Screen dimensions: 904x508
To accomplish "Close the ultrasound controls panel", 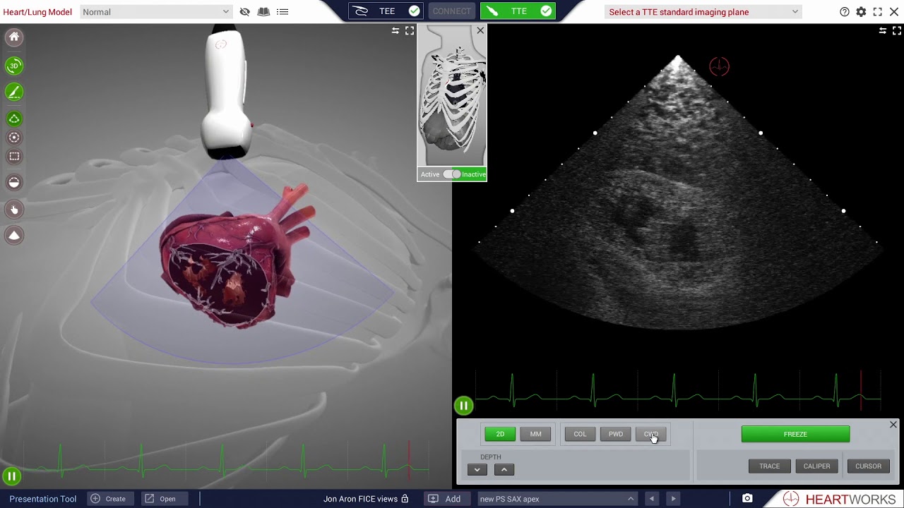I will click(x=893, y=425).
